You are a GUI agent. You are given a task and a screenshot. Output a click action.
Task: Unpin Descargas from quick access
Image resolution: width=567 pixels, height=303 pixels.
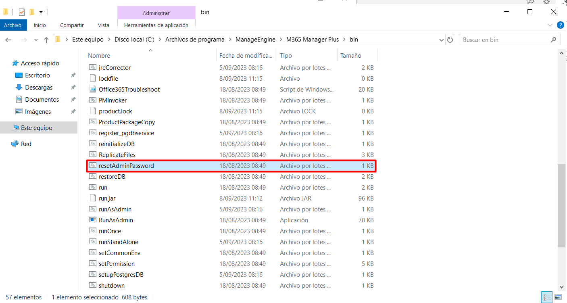[x=73, y=88]
